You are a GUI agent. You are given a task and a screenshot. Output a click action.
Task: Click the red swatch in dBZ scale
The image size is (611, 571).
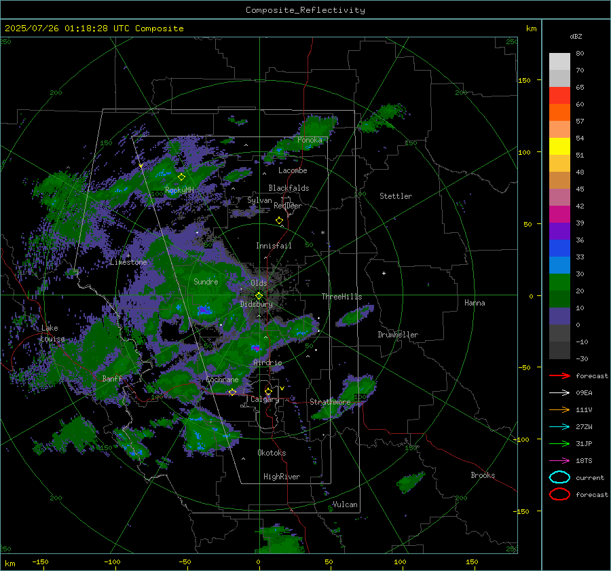(x=559, y=95)
